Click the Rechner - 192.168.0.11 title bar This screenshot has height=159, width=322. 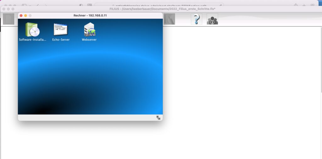click(x=90, y=16)
